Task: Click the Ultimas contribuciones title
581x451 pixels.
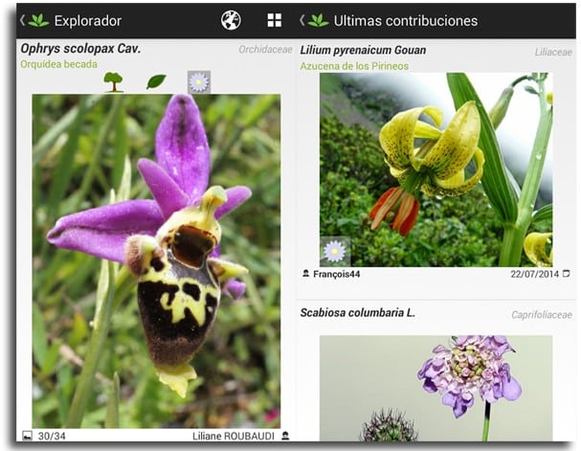Action: point(406,21)
